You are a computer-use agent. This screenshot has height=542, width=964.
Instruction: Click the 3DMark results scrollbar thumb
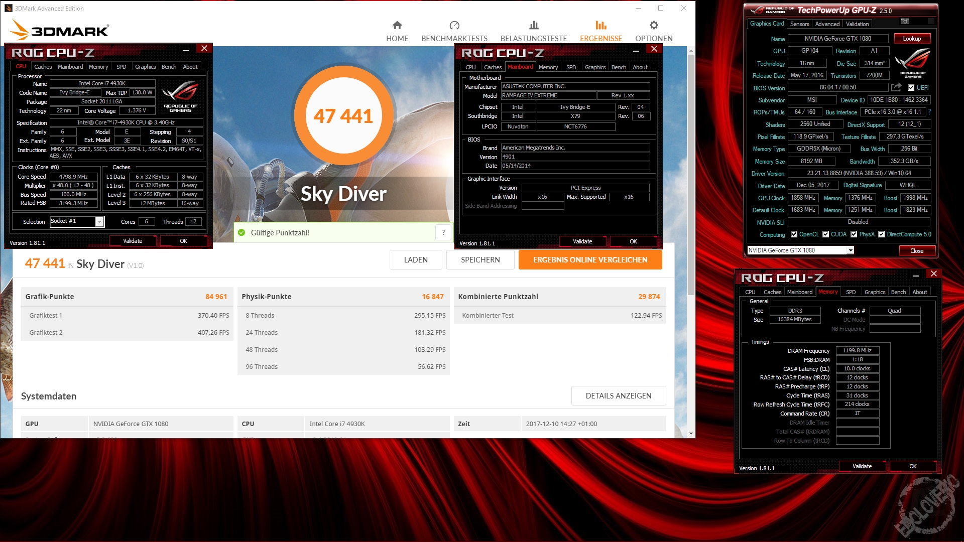coord(691,174)
